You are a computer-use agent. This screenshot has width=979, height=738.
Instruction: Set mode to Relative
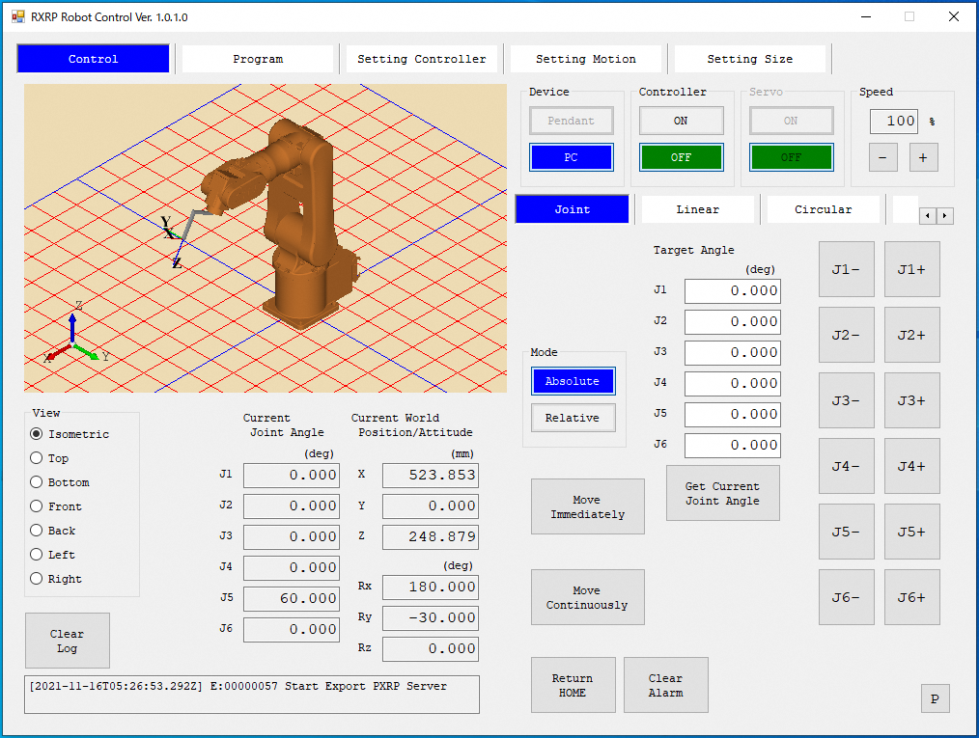573,418
